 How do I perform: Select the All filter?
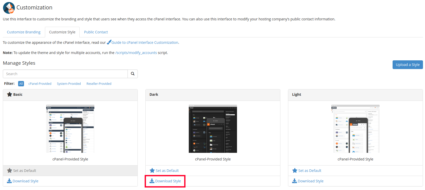[21, 84]
